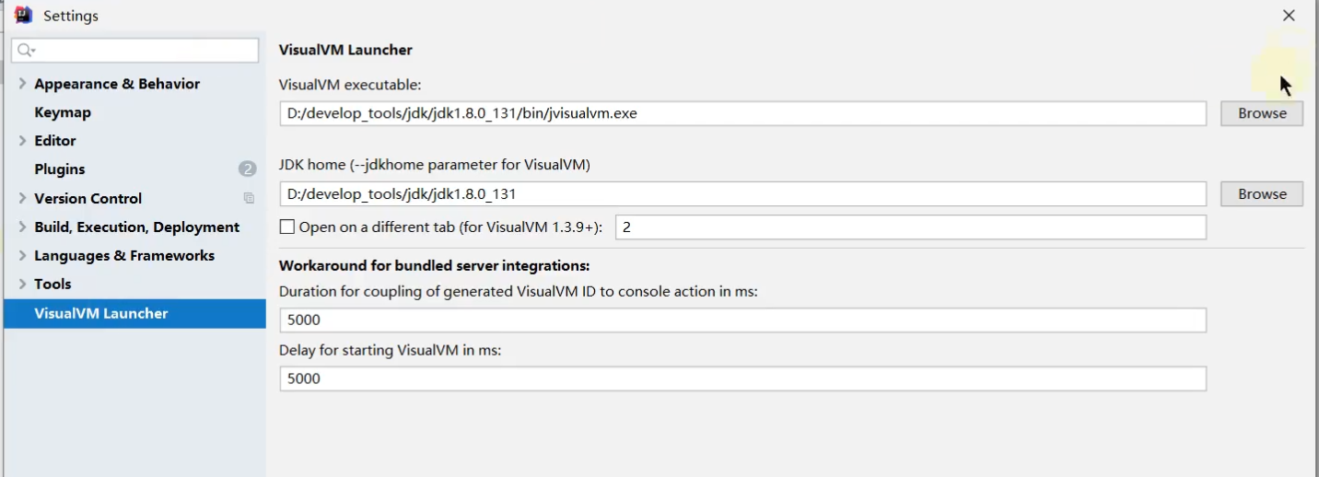Browse for the JDK home directory
This screenshot has height=477, width=1319.
point(1261,193)
